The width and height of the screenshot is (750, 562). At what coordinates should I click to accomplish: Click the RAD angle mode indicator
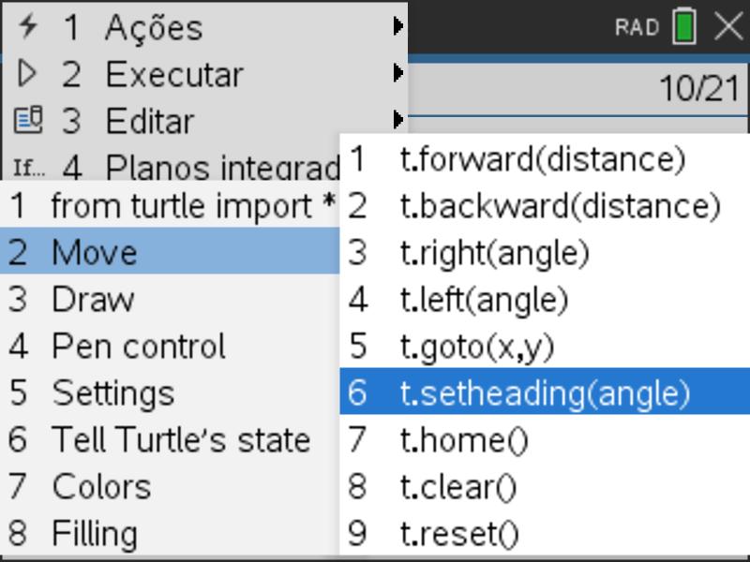click(x=637, y=27)
